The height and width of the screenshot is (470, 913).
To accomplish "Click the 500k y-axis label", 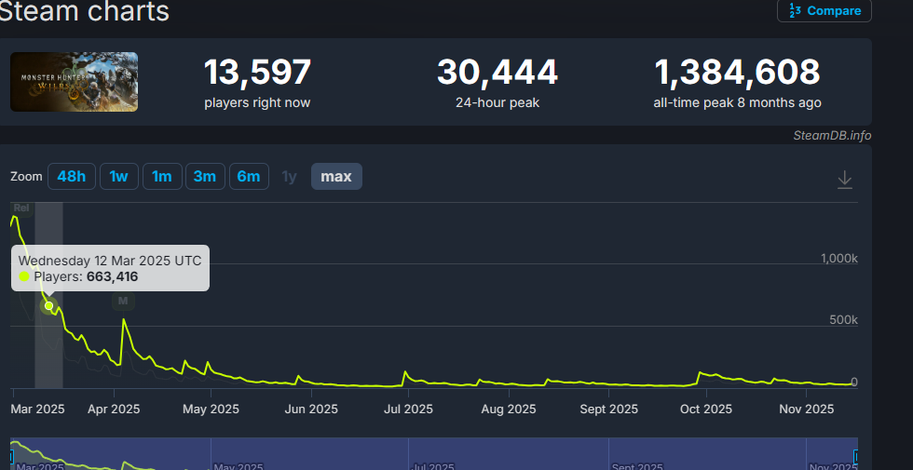I will point(844,320).
